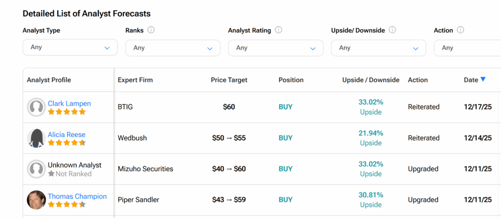Click the Price Target column header
The height and width of the screenshot is (218, 501).
229,80
